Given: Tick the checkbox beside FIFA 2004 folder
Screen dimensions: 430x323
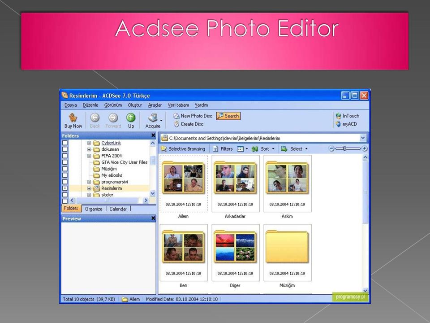Looking at the screenshot, I should (x=64, y=156).
